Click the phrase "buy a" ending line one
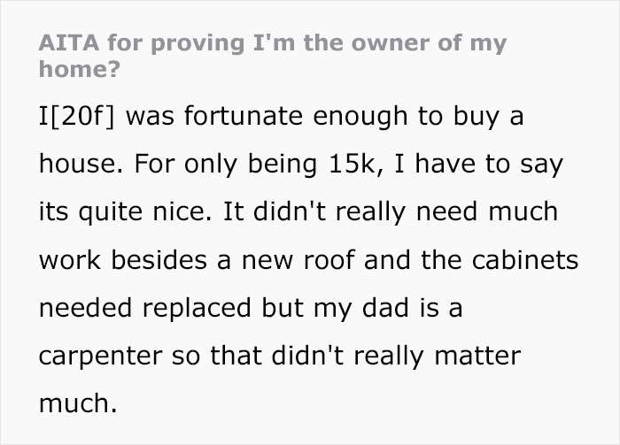Image resolution: width=620 pixels, height=445 pixels. pos(489,118)
